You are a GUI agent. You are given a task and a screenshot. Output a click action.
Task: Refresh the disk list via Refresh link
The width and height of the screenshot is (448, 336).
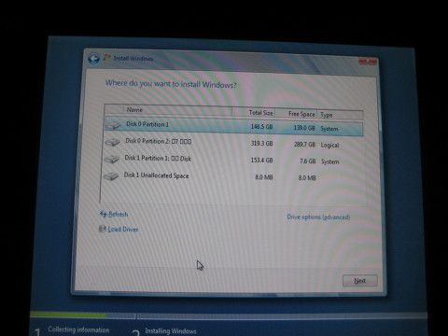[119, 214]
